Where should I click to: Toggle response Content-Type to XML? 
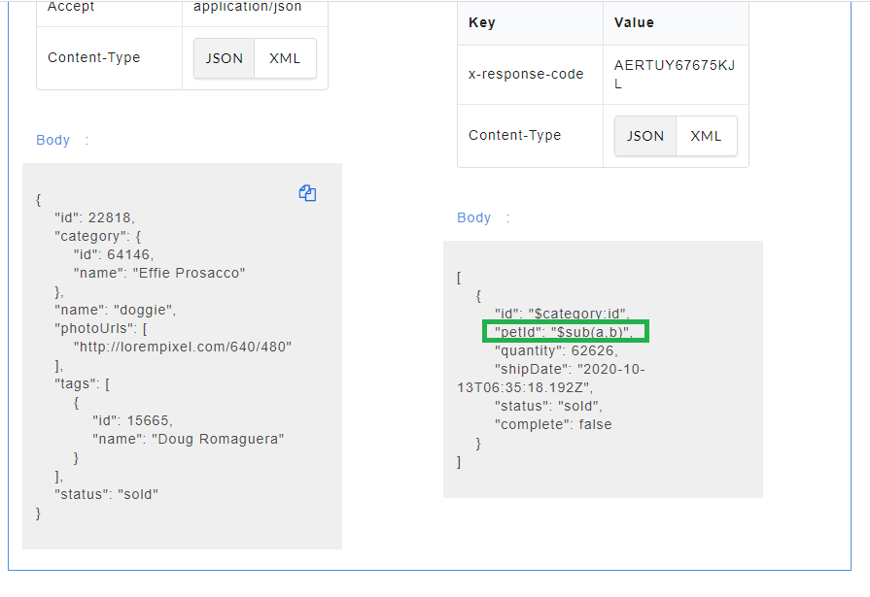(706, 136)
